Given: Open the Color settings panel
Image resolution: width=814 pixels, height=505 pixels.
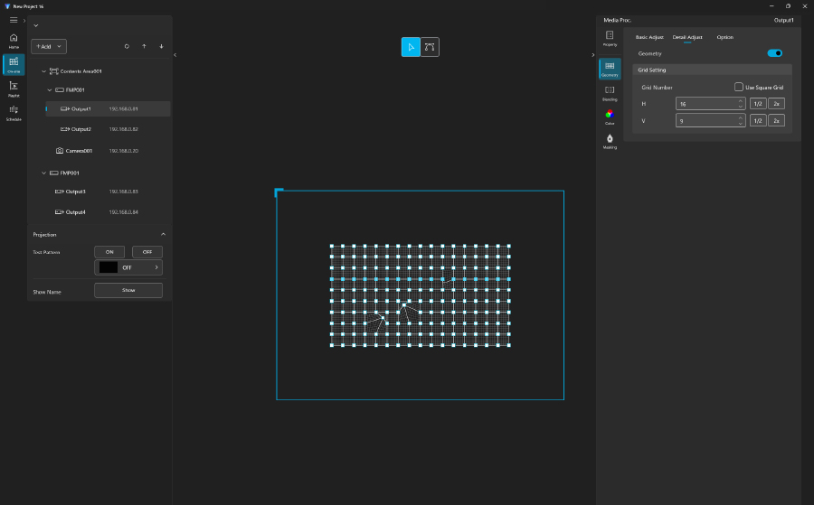Looking at the screenshot, I should click(x=610, y=117).
